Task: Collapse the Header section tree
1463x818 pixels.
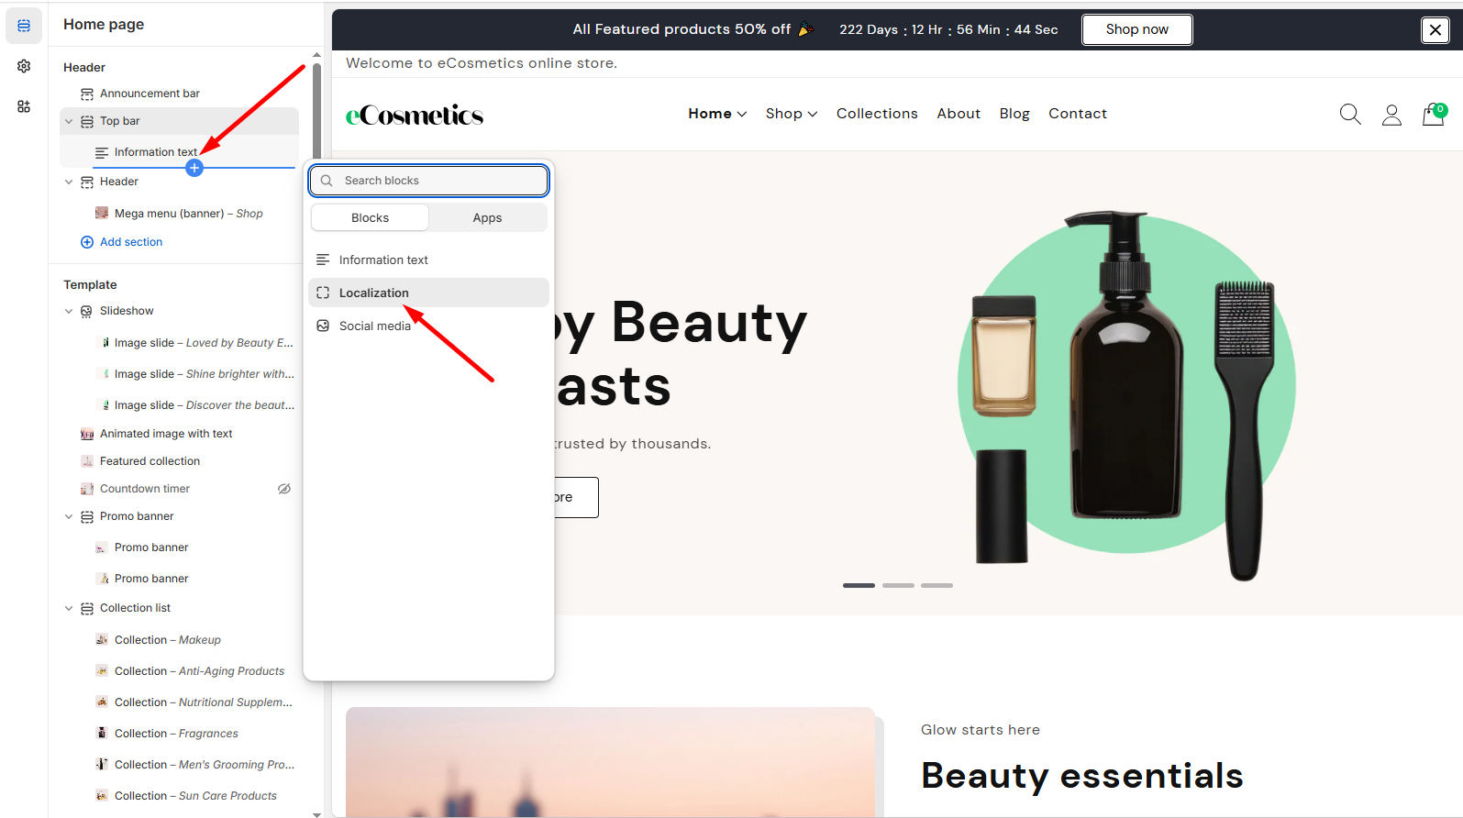Action: tap(69, 182)
